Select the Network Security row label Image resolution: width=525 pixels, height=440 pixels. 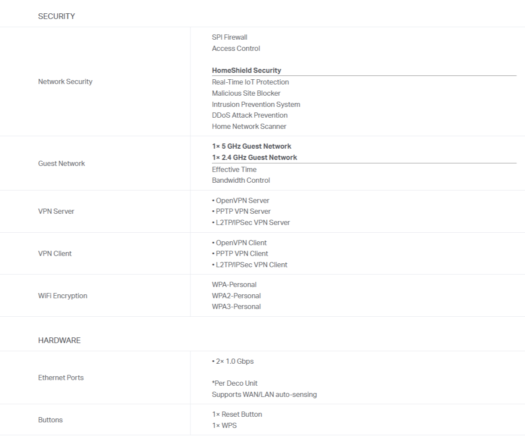65,81
